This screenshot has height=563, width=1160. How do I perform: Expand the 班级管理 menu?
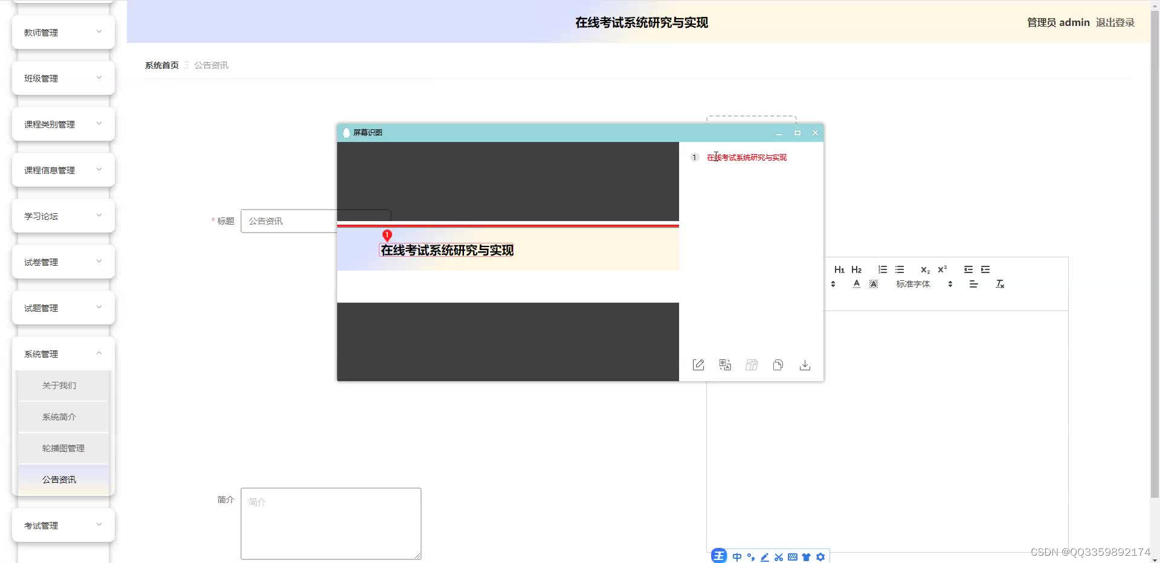63,78
